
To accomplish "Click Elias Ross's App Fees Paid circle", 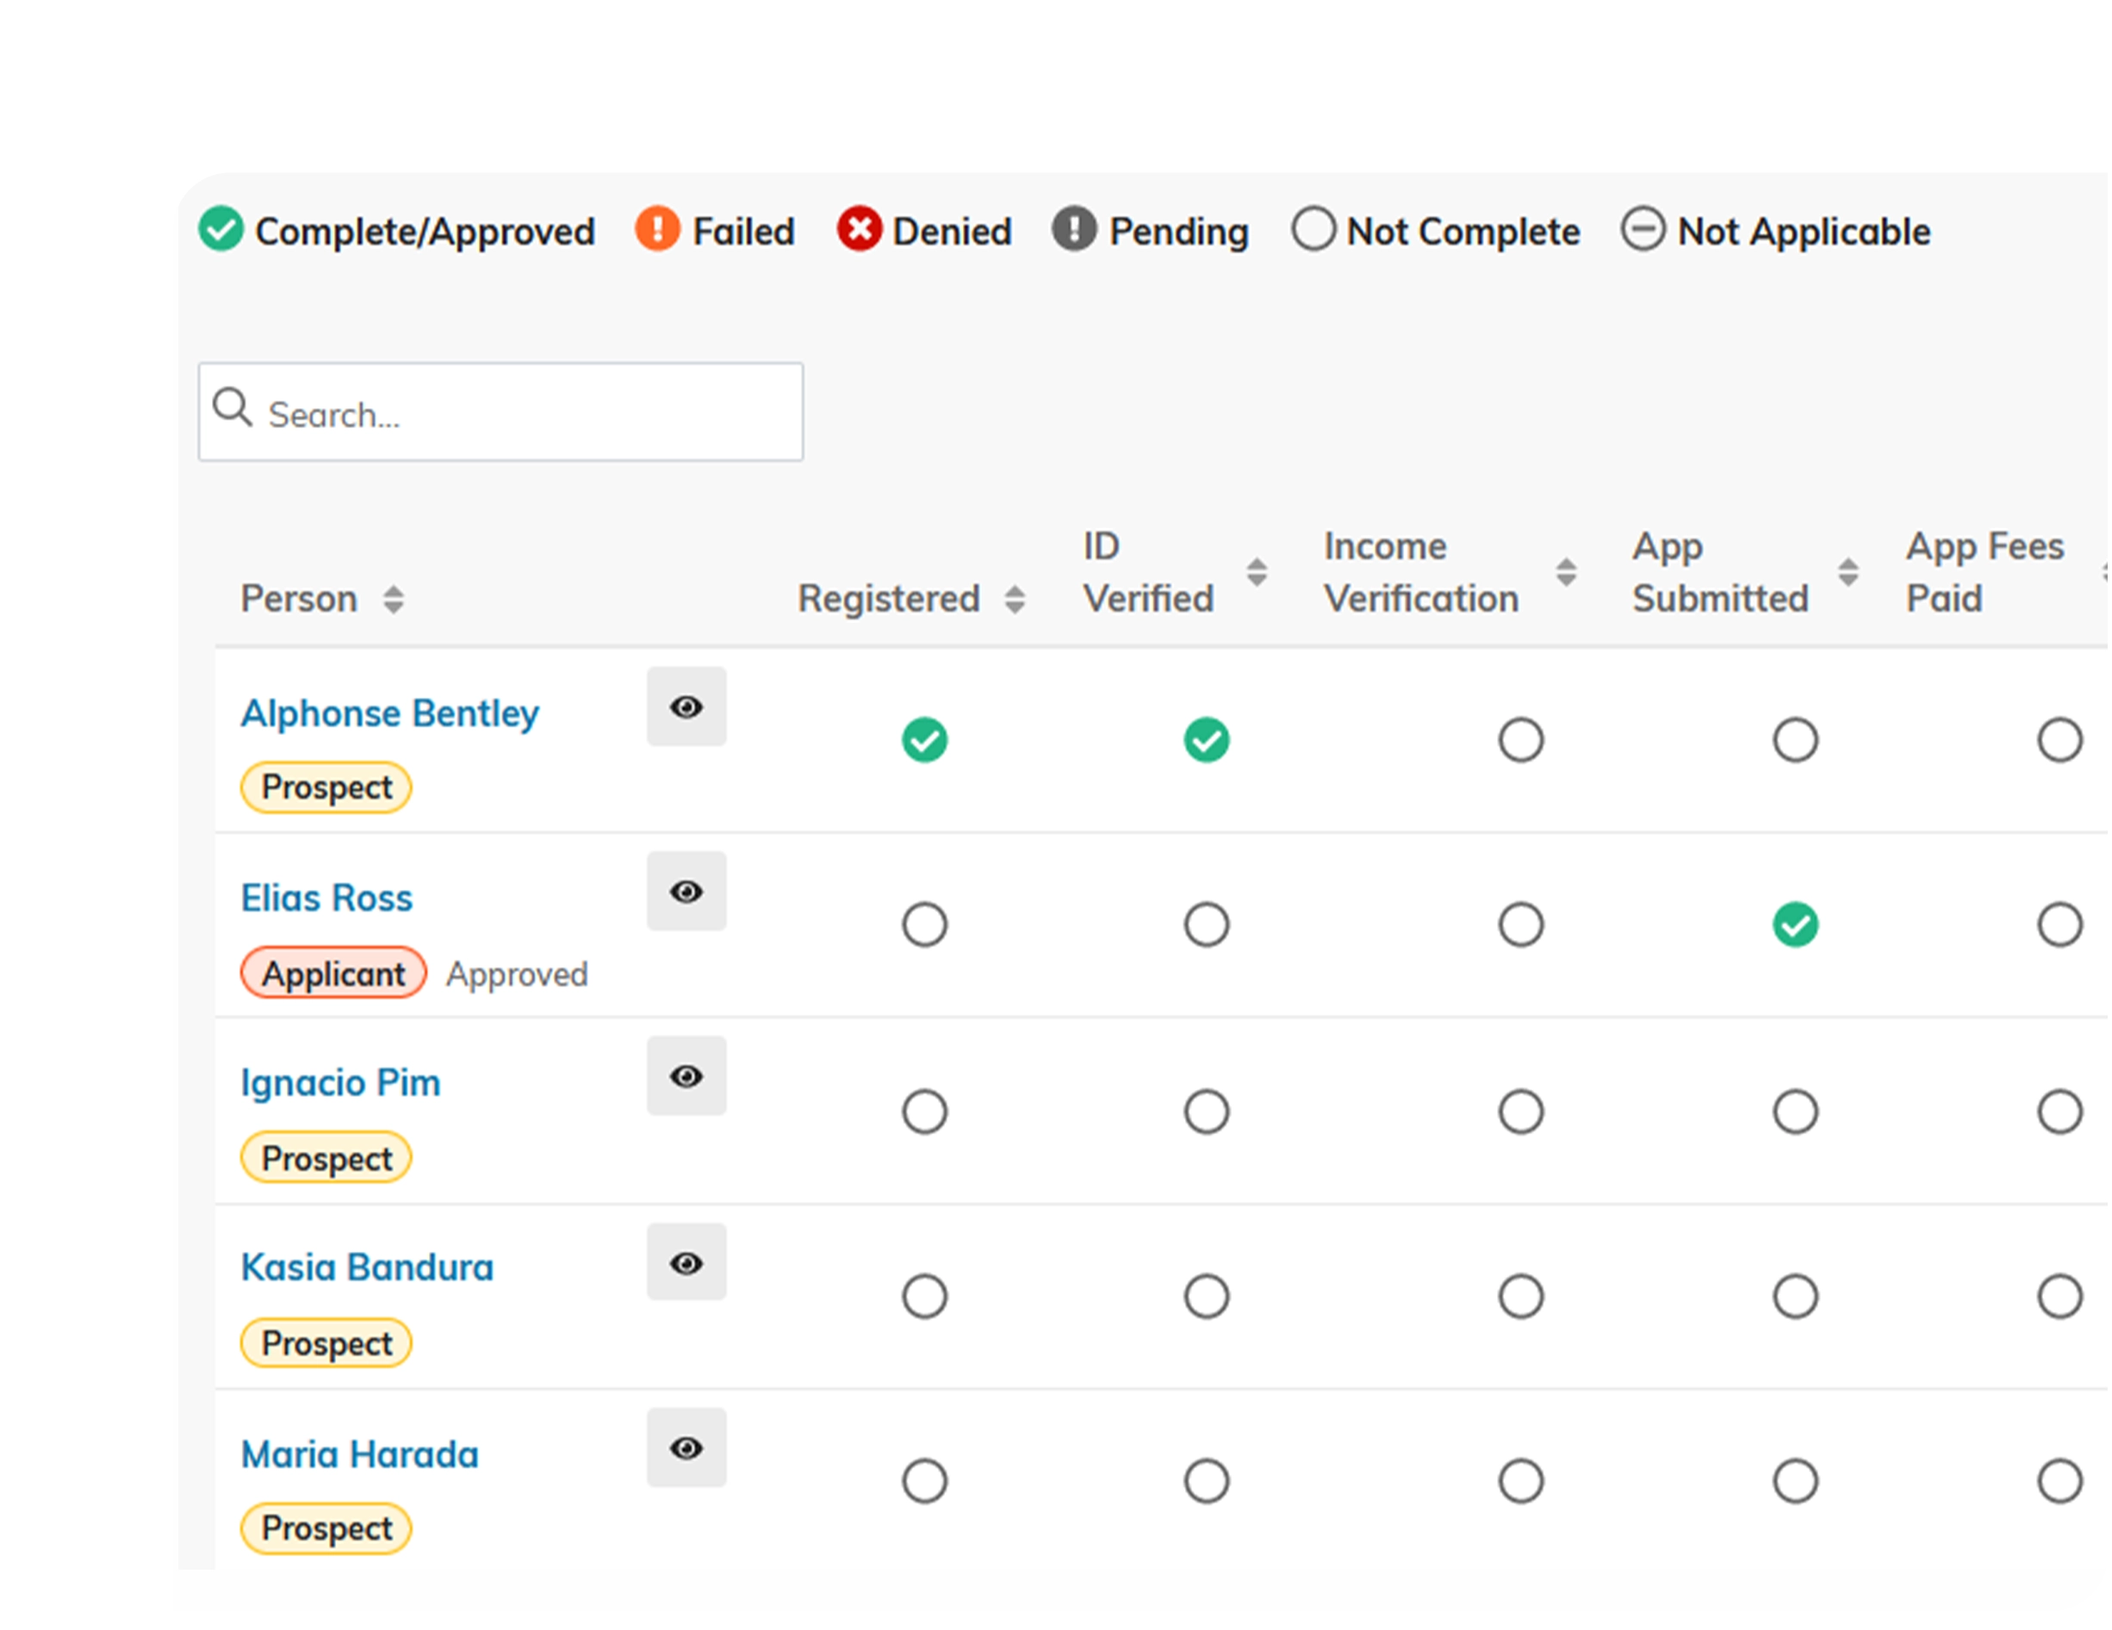I will (x=2059, y=926).
